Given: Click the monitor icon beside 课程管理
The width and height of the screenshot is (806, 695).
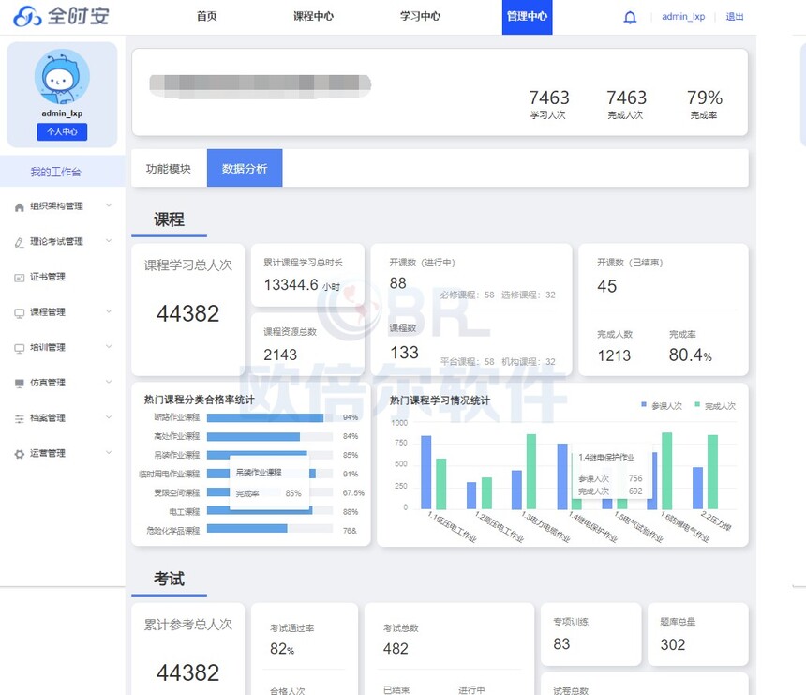Looking at the screenshot, I should pyautogui.click(x=20, y=312).
